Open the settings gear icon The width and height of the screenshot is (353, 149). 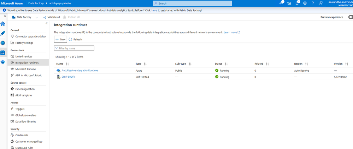click(305, 3)
